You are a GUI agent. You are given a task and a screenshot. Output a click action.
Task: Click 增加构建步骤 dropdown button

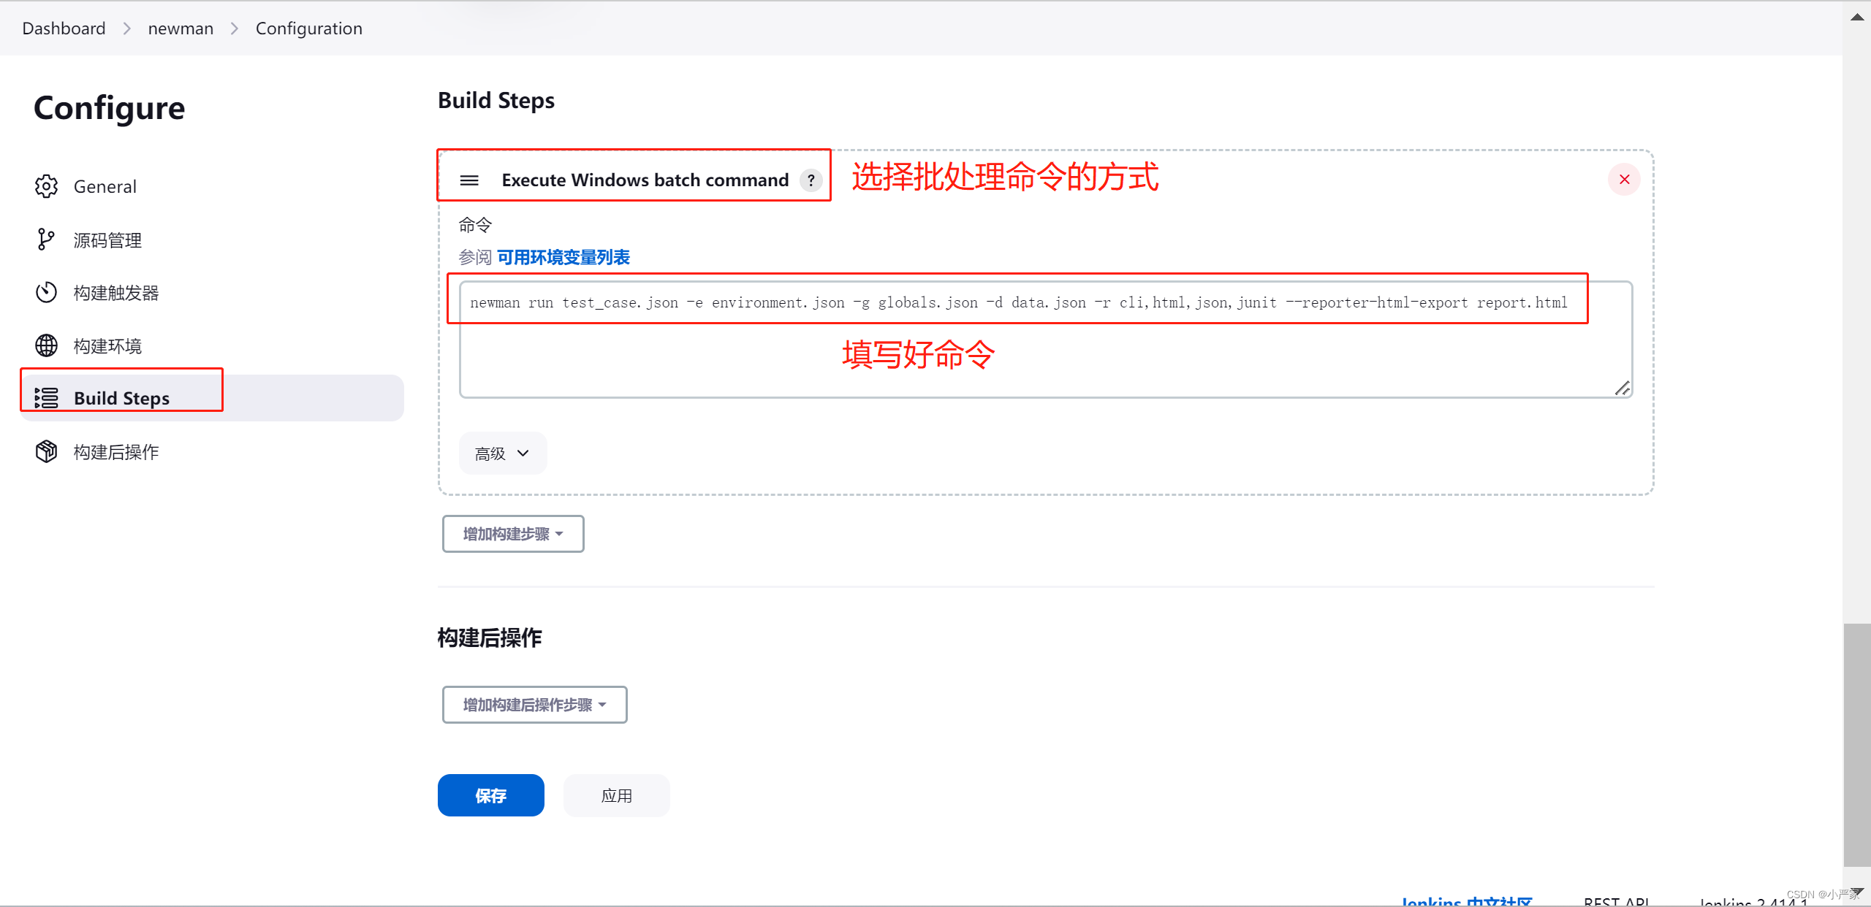pyautogui.click(x=512, y=533)
